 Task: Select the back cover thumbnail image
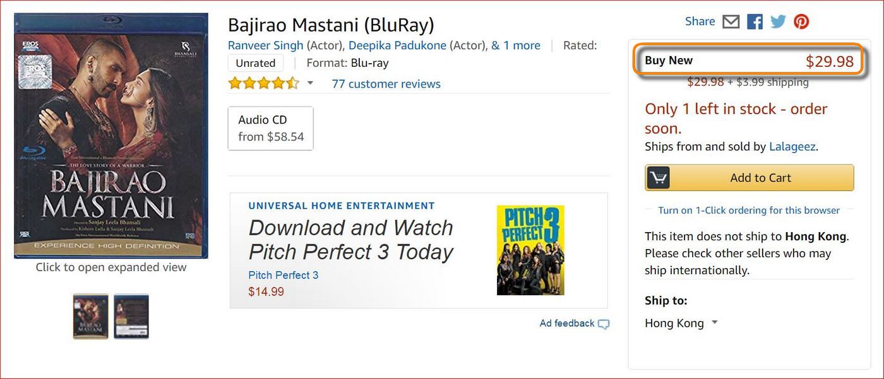coord(131,317)
